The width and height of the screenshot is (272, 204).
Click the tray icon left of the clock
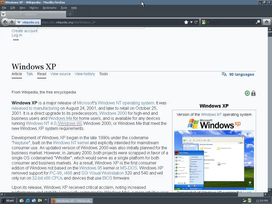click(x=249, y=201)
